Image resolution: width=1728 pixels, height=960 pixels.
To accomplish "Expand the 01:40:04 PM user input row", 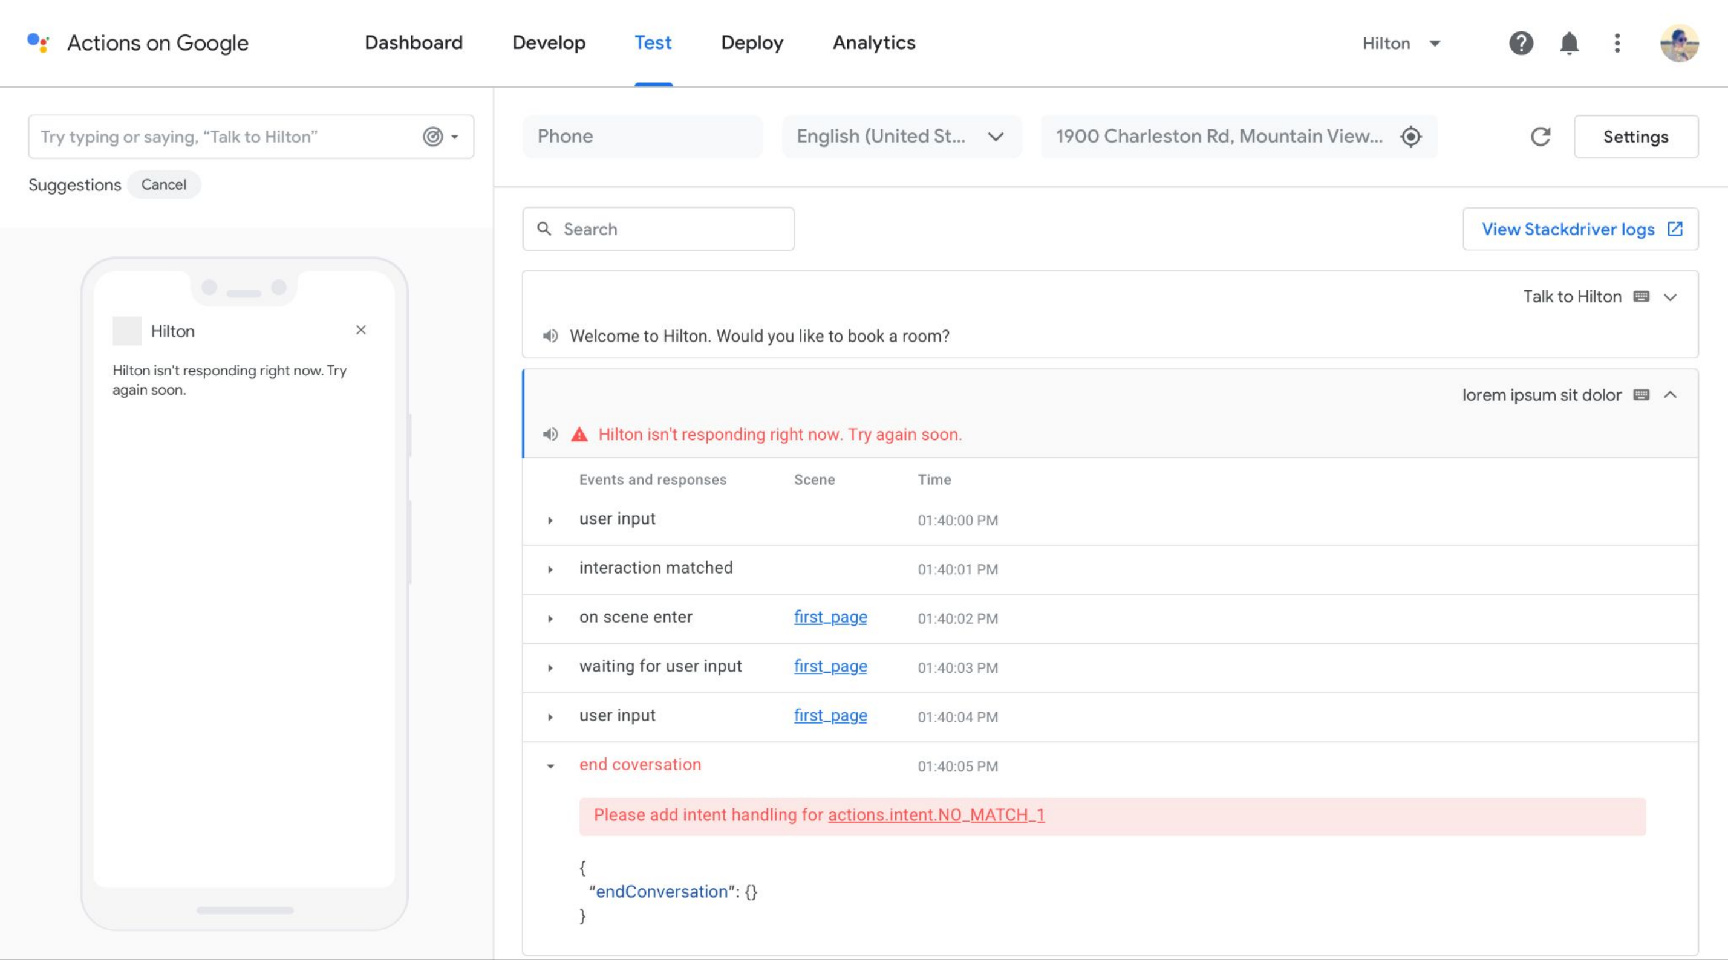I will (x=550, y=718).
